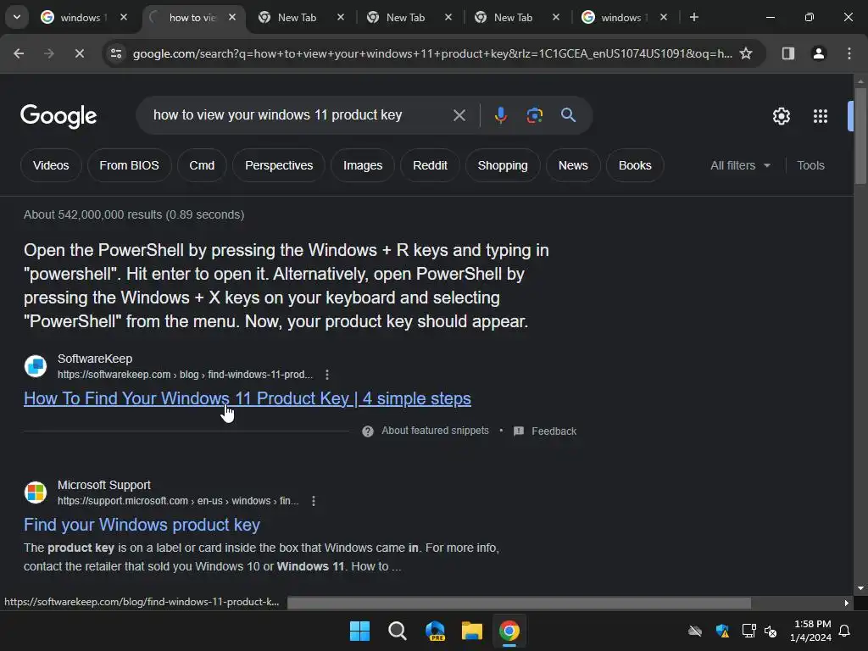This screenshot has width=868, height=651.
Task: Select the News filter chip
Action: pyautogui.click(x=573, y=165)
